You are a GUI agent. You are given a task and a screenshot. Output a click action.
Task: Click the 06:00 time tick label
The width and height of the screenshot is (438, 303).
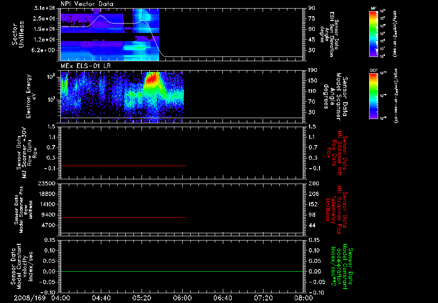(x=182, y=298)
